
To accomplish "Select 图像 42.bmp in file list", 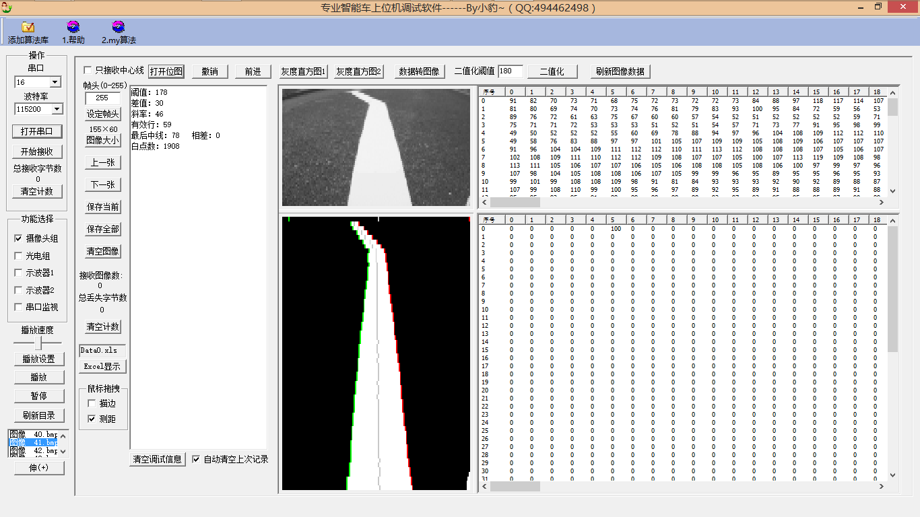I will pos(34,450).
